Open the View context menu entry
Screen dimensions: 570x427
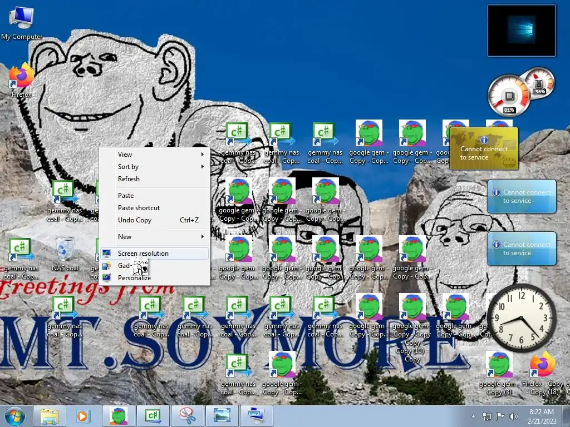pos(155,155)
